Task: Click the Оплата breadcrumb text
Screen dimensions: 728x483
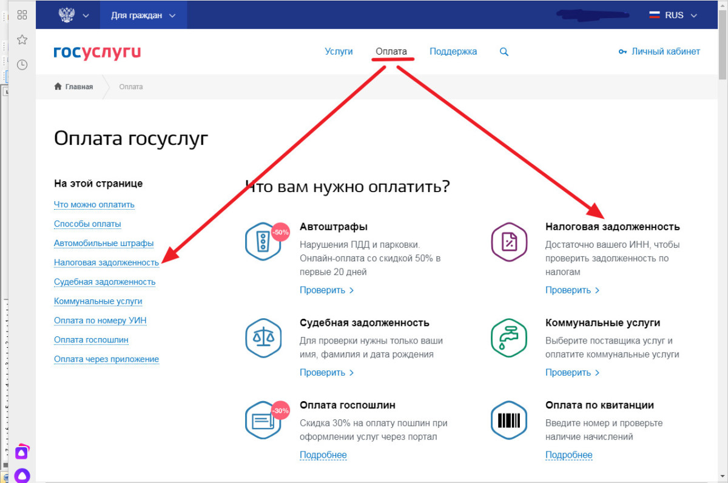Action: pyautogui.click(x=131, y=87)
